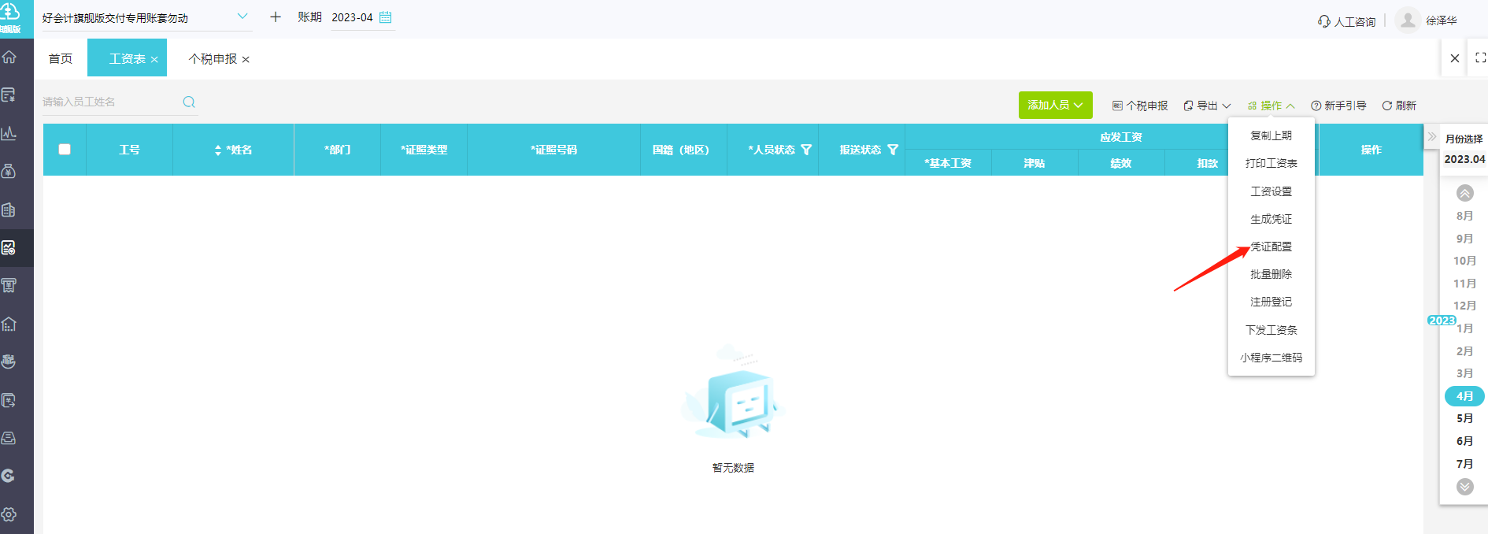Click the plus icon to add an account set
Viewport: 1488px width, 534px height.
tap(276, 17)
